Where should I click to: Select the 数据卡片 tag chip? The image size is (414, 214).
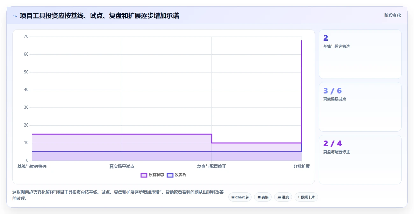(306, 197)
